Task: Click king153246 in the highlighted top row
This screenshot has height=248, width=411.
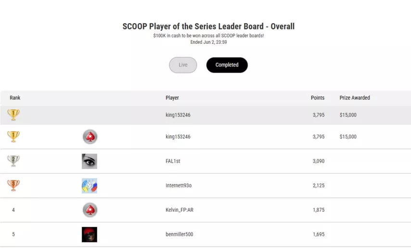Action: (178, 115)
